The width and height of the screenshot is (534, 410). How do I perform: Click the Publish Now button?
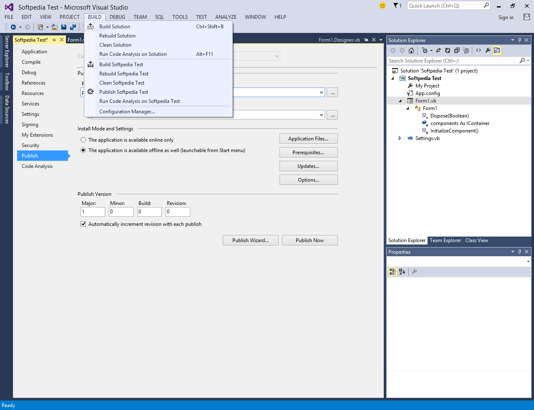(310, 240)
